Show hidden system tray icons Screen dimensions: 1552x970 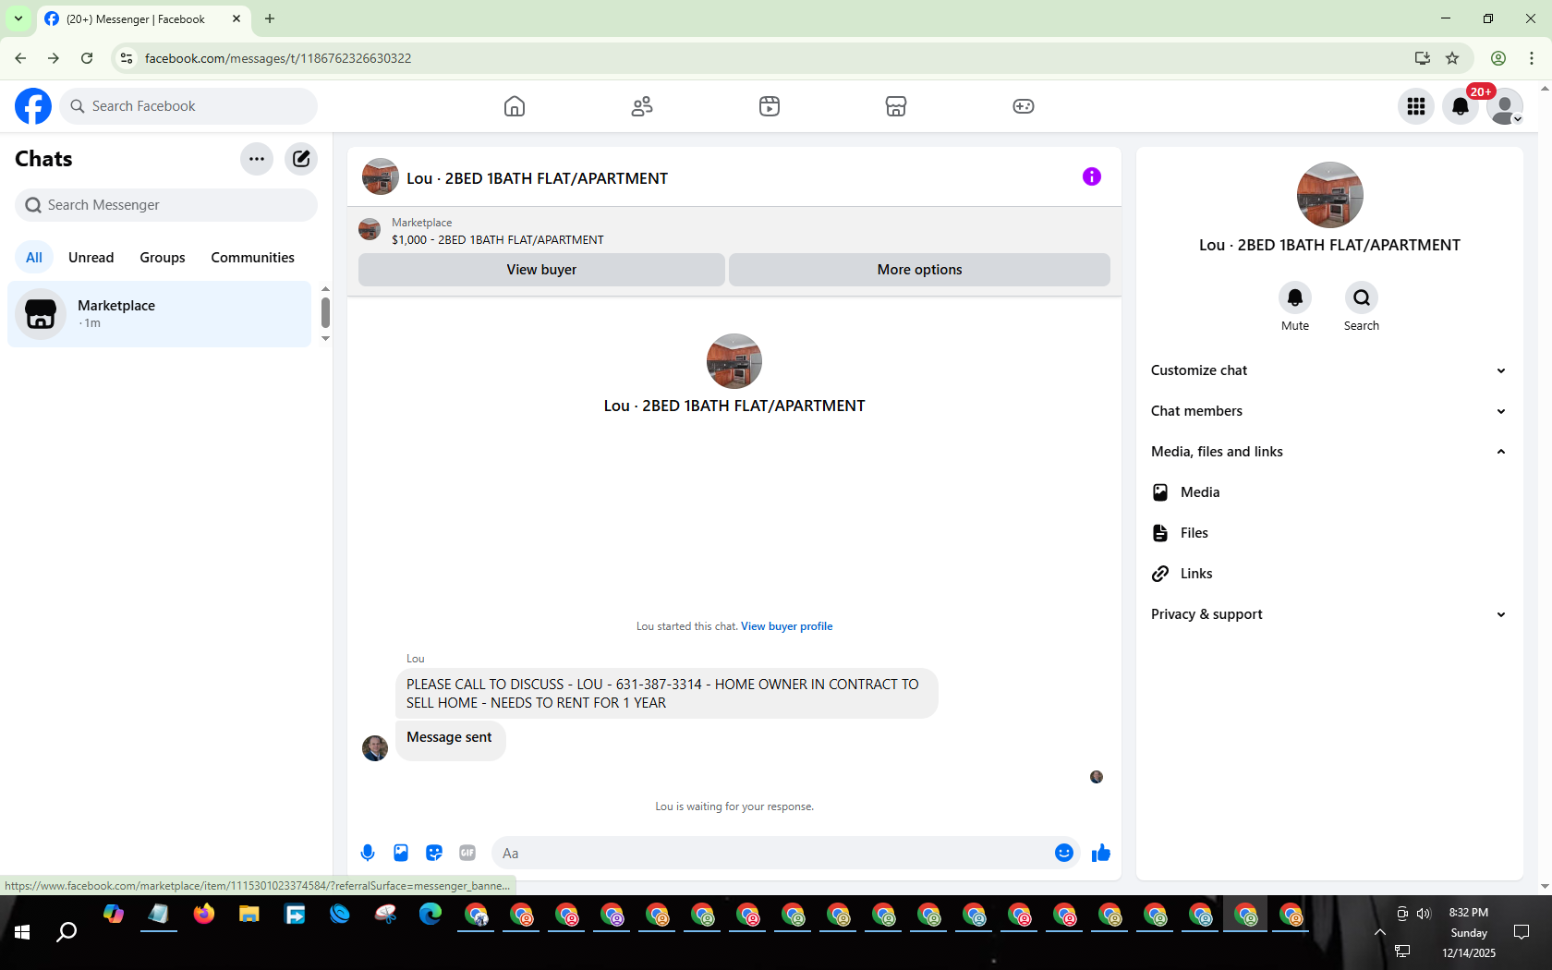point(1380,932)
